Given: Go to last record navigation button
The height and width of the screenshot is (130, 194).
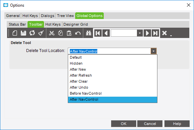Looking at the screenshot, I should pyautogui.click(x=155, y=33).
